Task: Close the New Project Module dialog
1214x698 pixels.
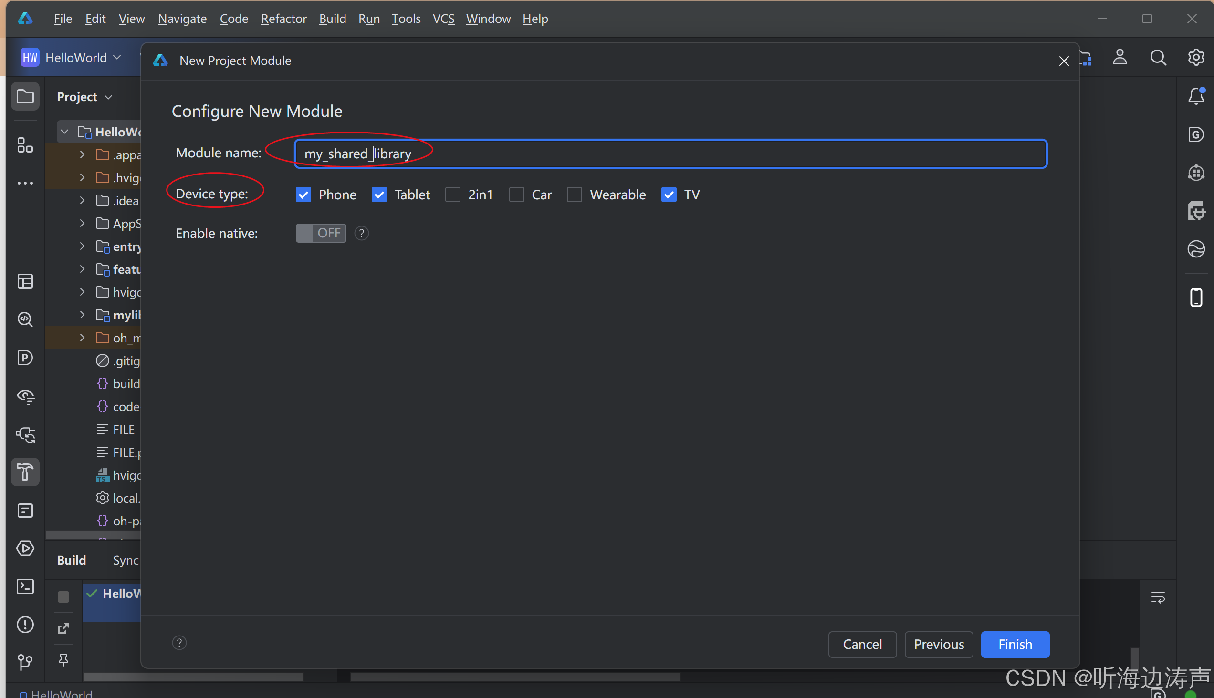Action: coord(1064,61)
